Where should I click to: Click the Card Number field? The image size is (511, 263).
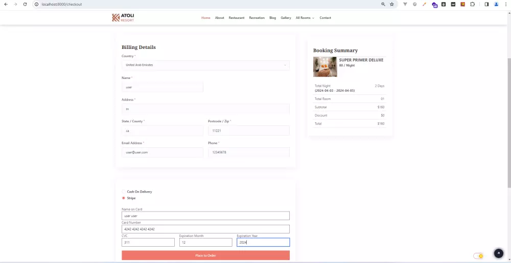pos(205,229)
